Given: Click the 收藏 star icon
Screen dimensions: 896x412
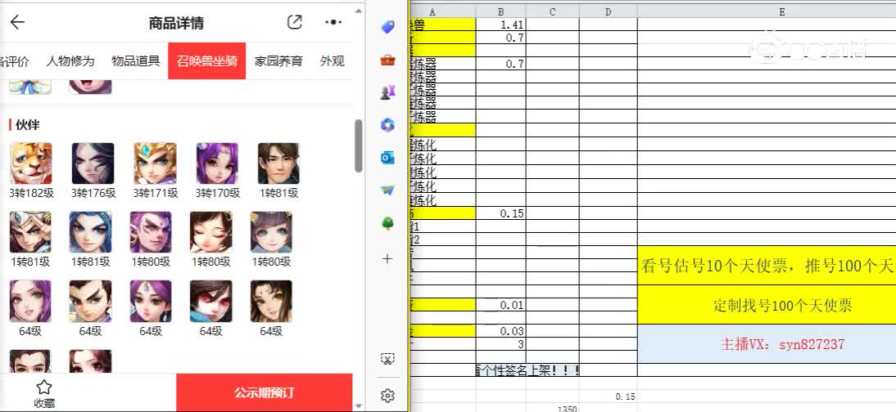Looking at the screenshot, I should [x=44, y=387].
